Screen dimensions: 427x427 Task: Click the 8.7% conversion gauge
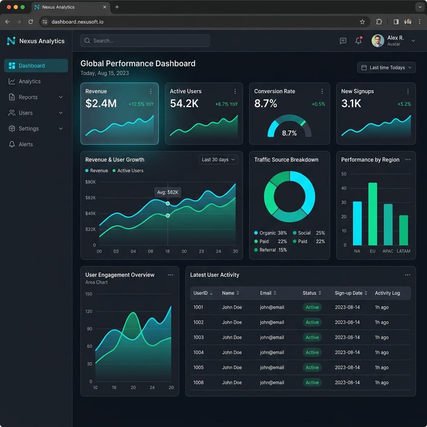click(289, 126)
